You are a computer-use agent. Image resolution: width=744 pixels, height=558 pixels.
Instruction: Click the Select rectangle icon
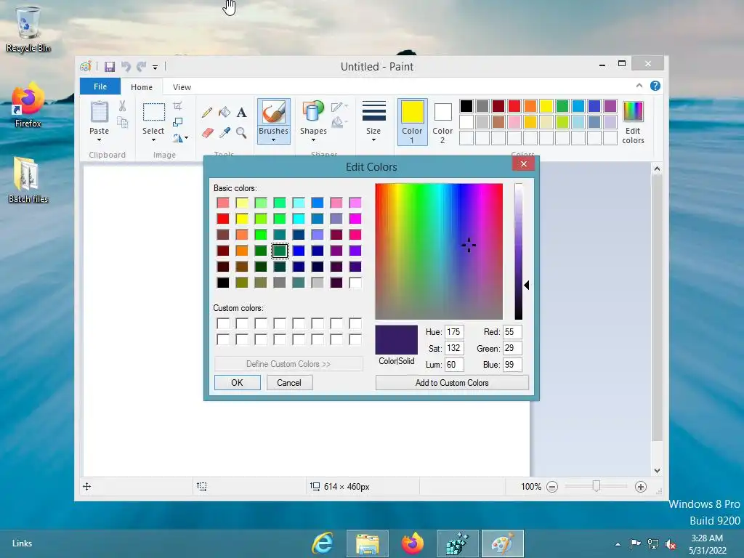click(154, 113)
